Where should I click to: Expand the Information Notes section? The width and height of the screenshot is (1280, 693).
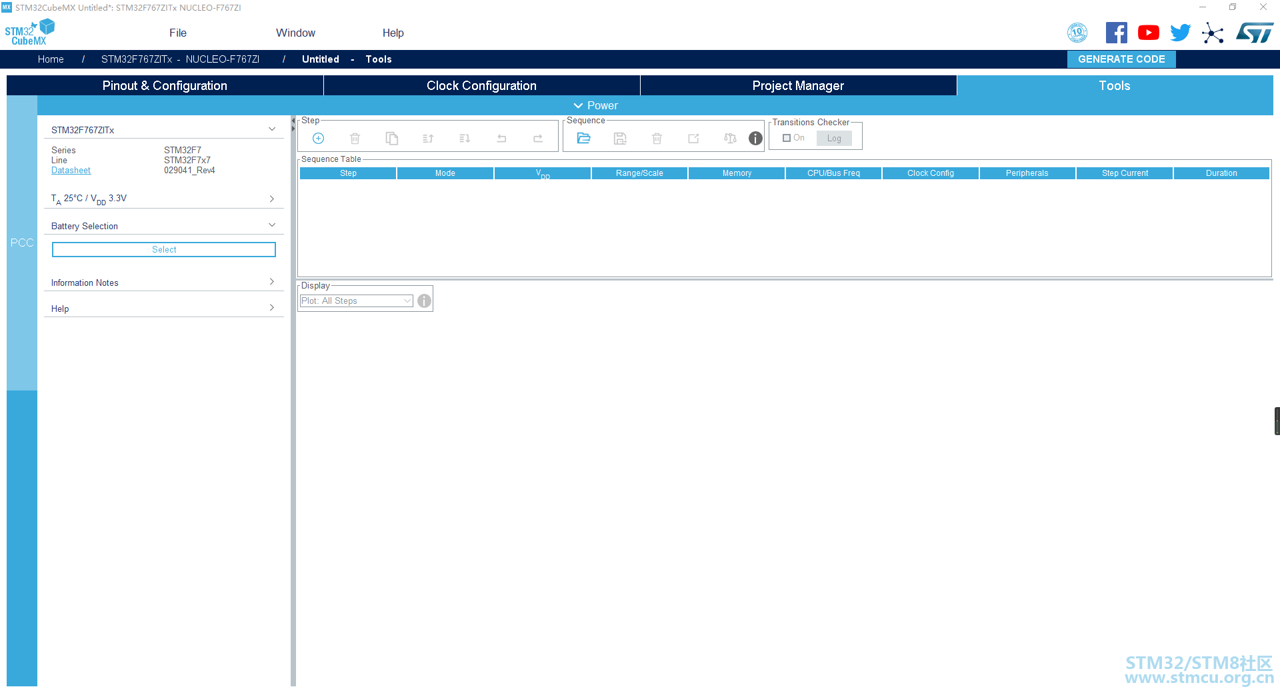tap(272, 282)
